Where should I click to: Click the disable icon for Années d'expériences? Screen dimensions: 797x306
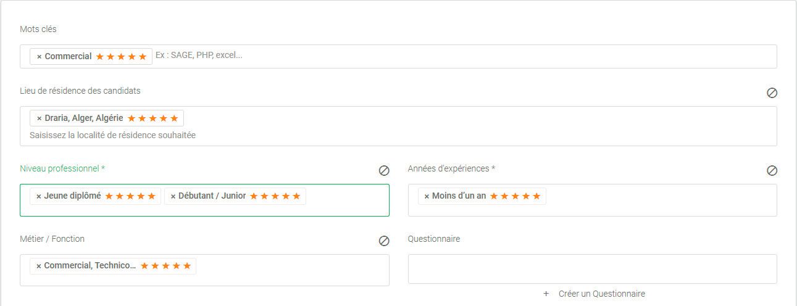tap(772, 170)
